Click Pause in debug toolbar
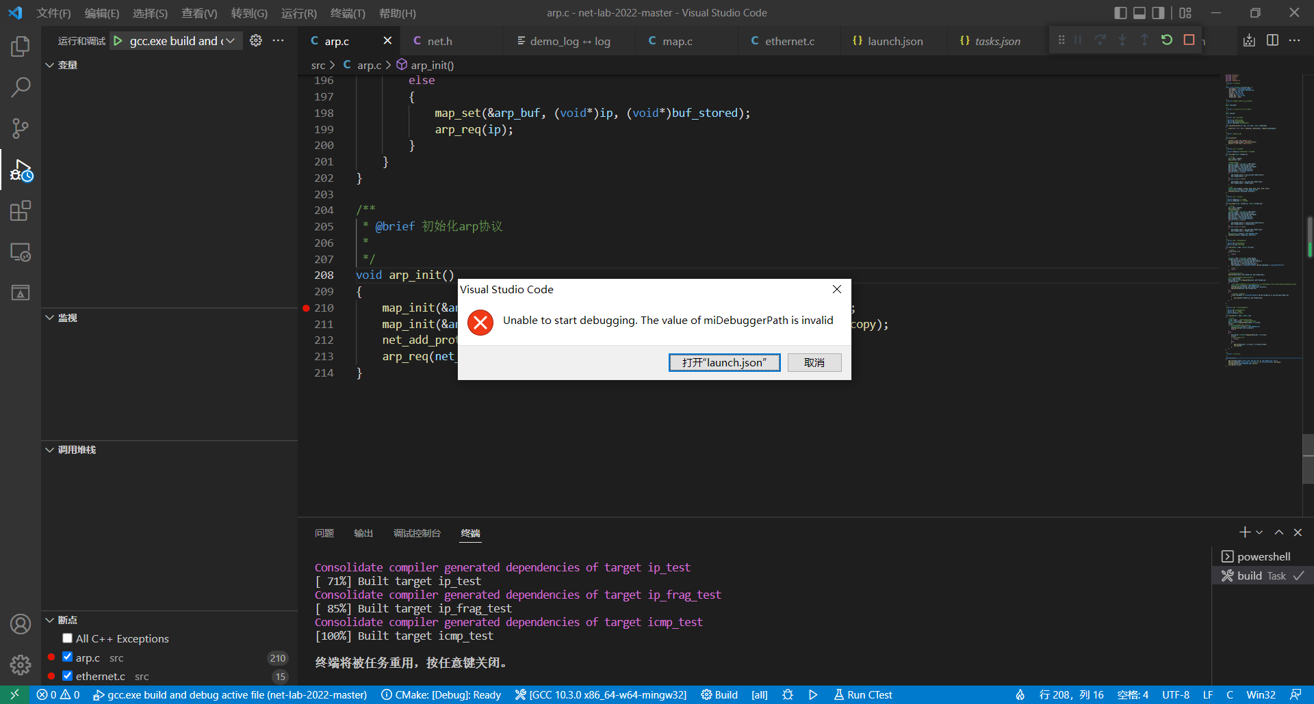The width and height of the screenshot is (1314, 704). point(1078,40)
